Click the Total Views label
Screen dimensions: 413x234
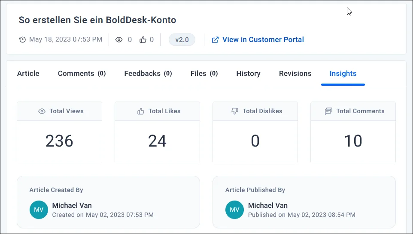(x=67, y=111)
